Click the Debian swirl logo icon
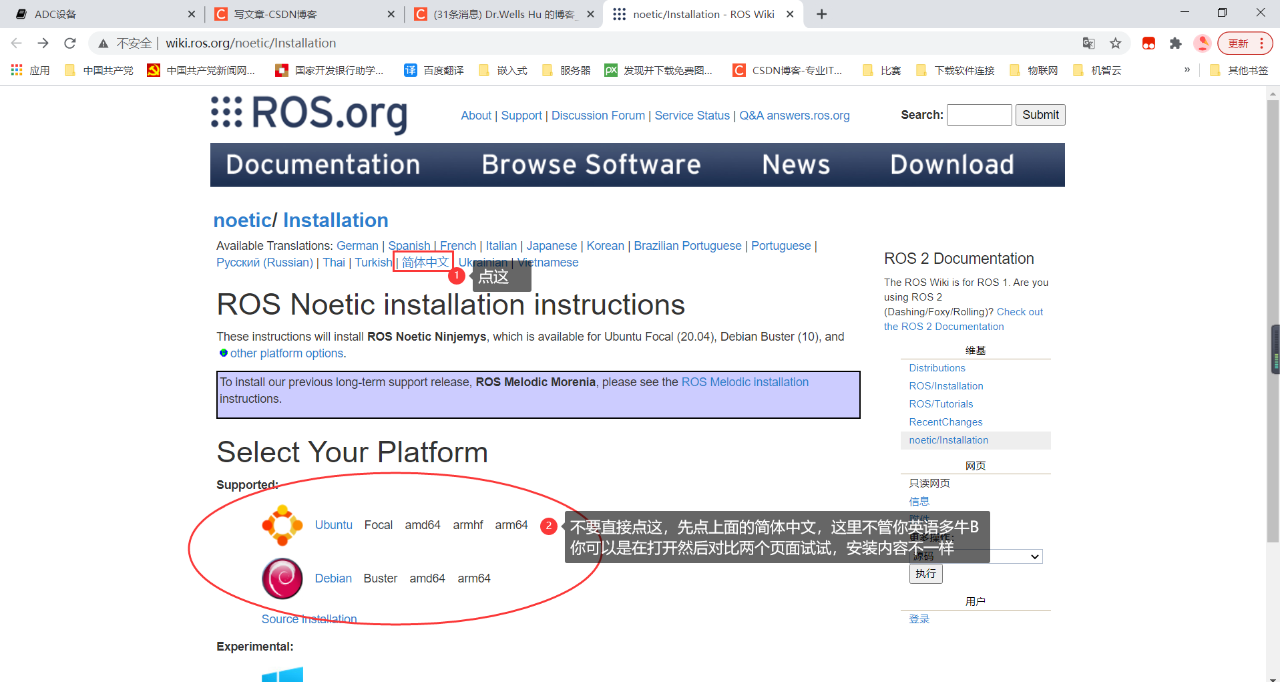 tap(282, 578)
